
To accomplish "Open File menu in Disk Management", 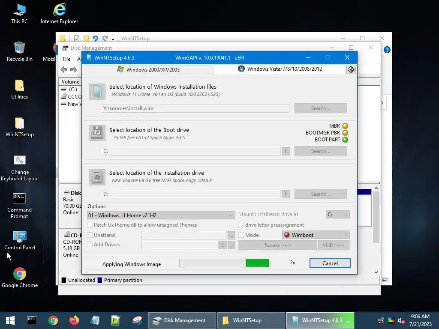I will [66, 59].
